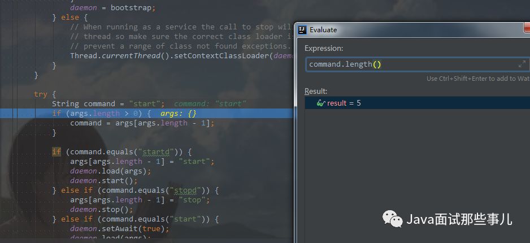
Task: Click the 'daemon = bootstrap;' line
Action: (x=113, y=8)
